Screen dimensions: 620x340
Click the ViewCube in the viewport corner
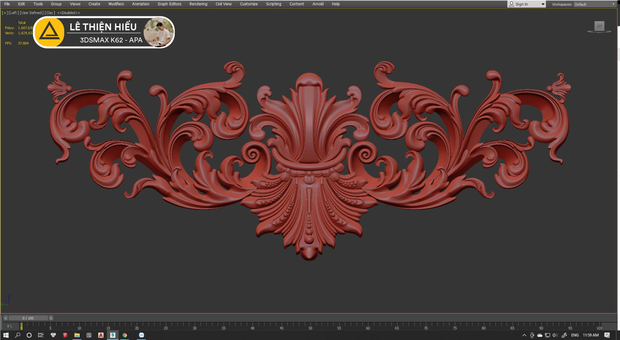click(599, 27)
